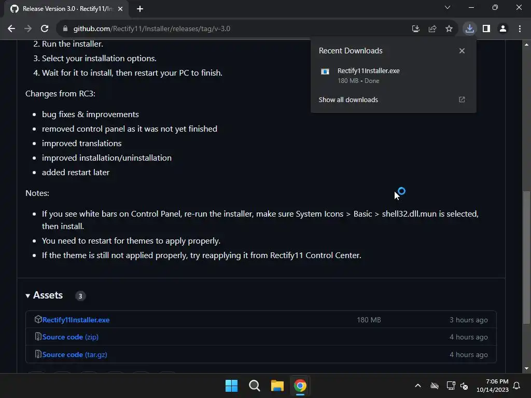Open the Chrome profile menu
This screenshot has width=531, height=398.
[x=503, y=29]
